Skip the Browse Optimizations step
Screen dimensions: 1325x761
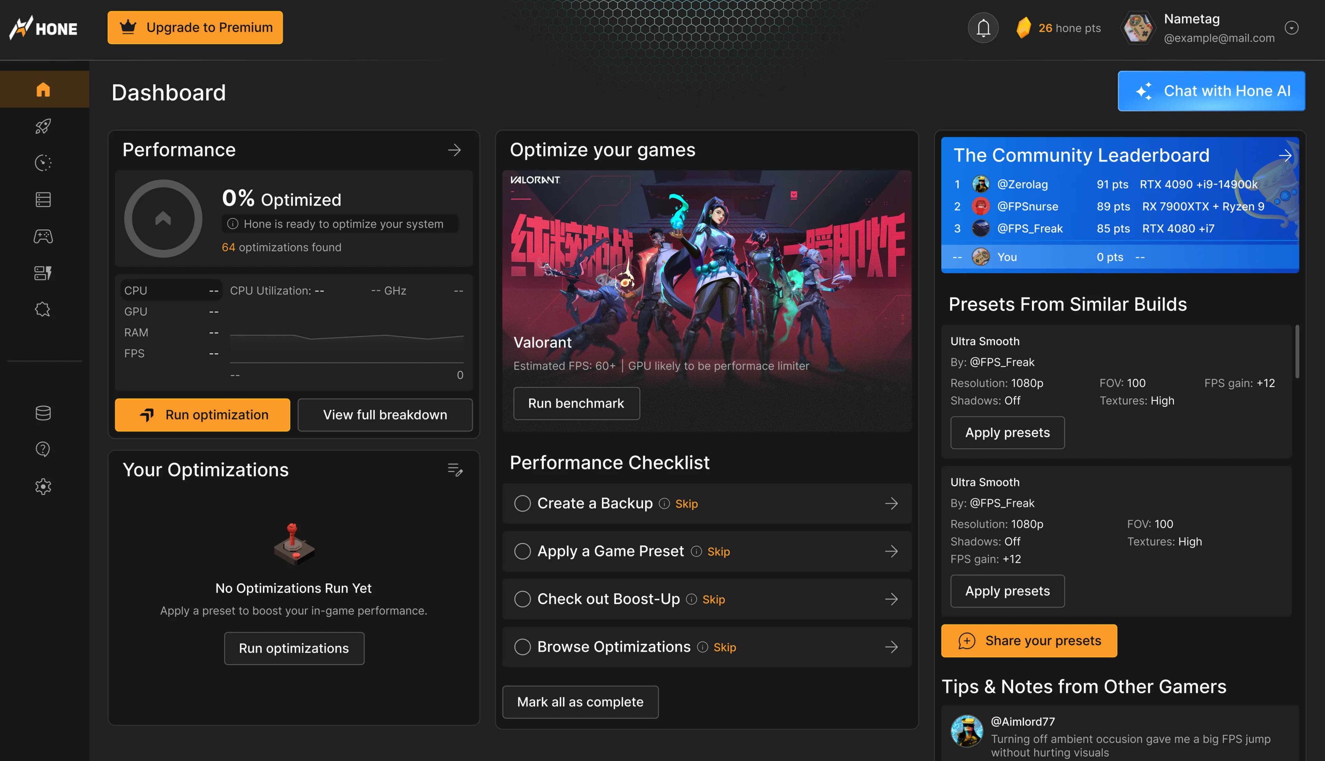[x=725, y=648]
